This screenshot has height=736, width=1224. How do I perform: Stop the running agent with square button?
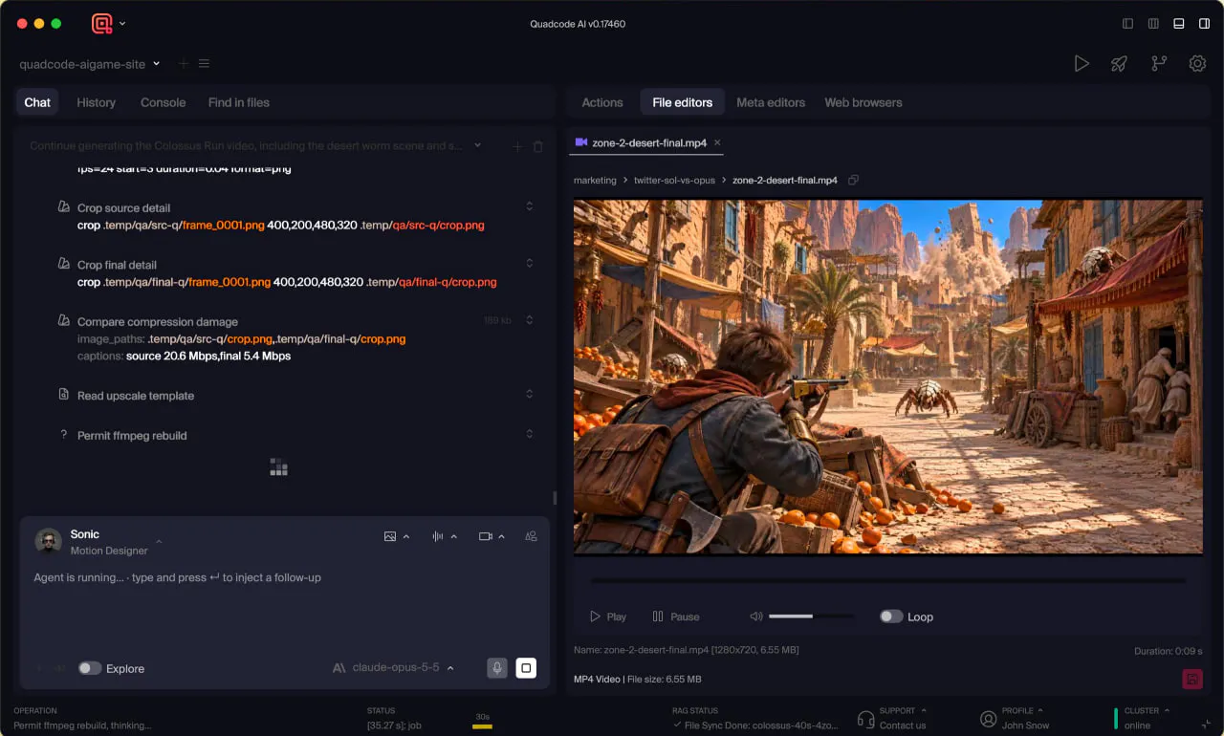(526, 668)
